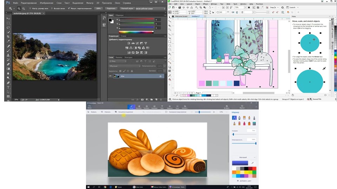Screen dimensions: 337x189
Task: Hide the Фон layer with eye icon
Action: click(110, 76)
